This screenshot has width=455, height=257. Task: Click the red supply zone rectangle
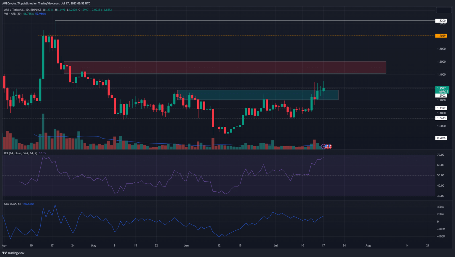point(225,67)
